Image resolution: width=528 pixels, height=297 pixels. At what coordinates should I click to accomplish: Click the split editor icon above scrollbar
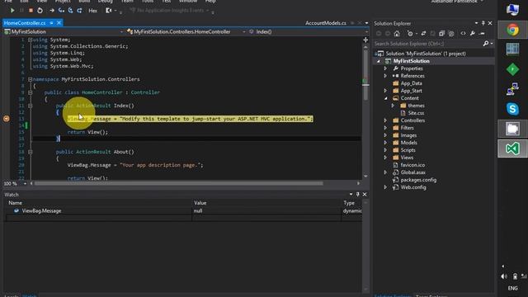(x=365, y=40)
